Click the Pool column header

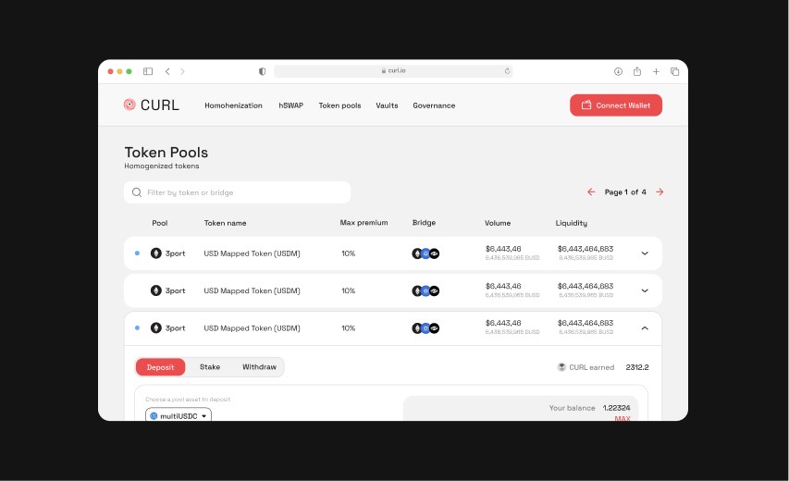coord(159,223)
